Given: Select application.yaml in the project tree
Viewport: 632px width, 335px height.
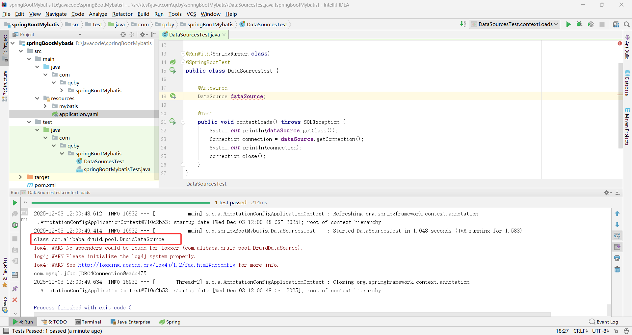Looking at the screenshot, I should point(79,114).
